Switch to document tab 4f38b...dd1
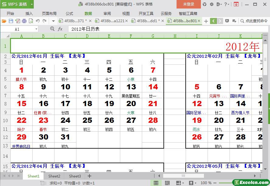This screenshot has height=186, width=270. pyautogui.click(x=146, y=21)
